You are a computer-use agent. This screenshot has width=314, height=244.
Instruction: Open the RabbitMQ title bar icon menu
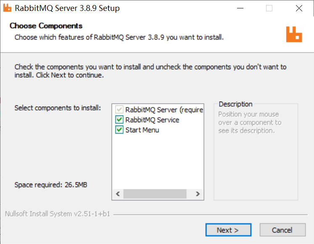click(x=7, y=8)
